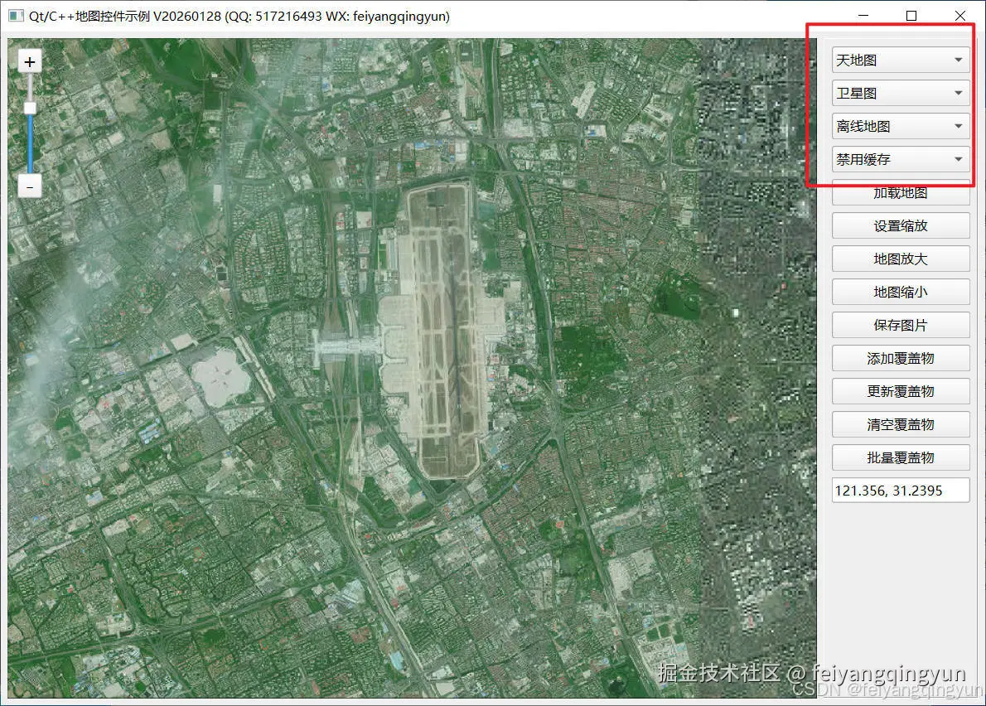Click the map zoom-out minus button
Viewport: 986px width, 706px height.
pyautogui.click(x=30, y=186)
